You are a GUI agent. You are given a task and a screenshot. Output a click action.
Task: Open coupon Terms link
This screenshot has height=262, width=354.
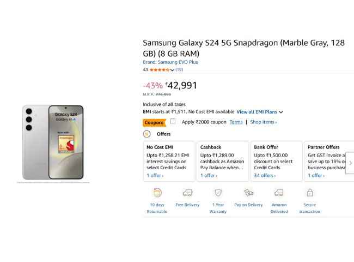click(236, 122)
